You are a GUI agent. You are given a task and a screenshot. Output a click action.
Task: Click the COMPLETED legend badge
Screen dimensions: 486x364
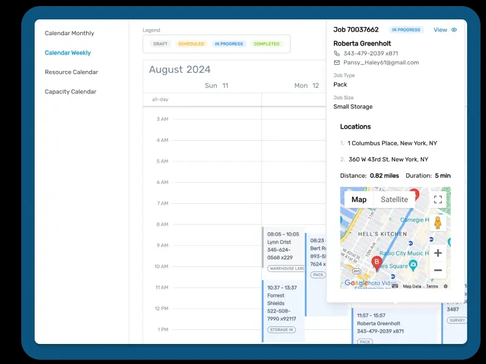tap(267, 44)
